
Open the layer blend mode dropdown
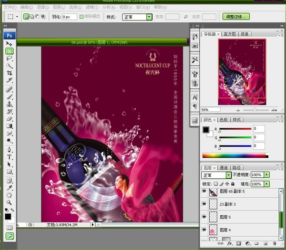228,175
